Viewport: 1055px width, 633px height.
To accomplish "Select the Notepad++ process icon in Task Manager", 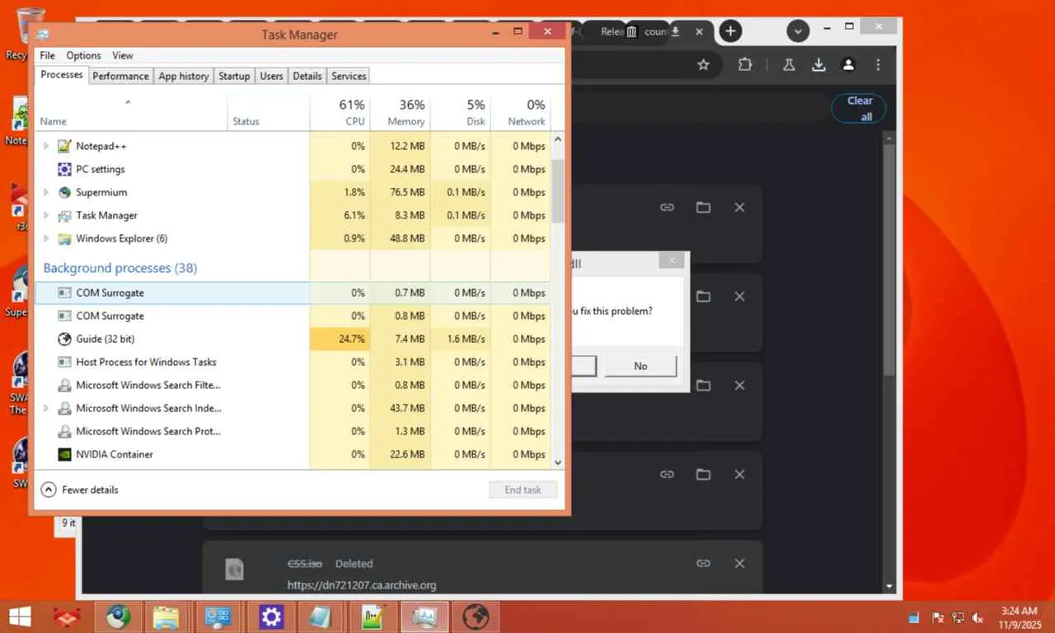I will tap(64, 146).
